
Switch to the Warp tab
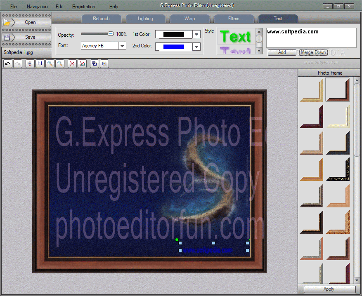tap(189, 19)
